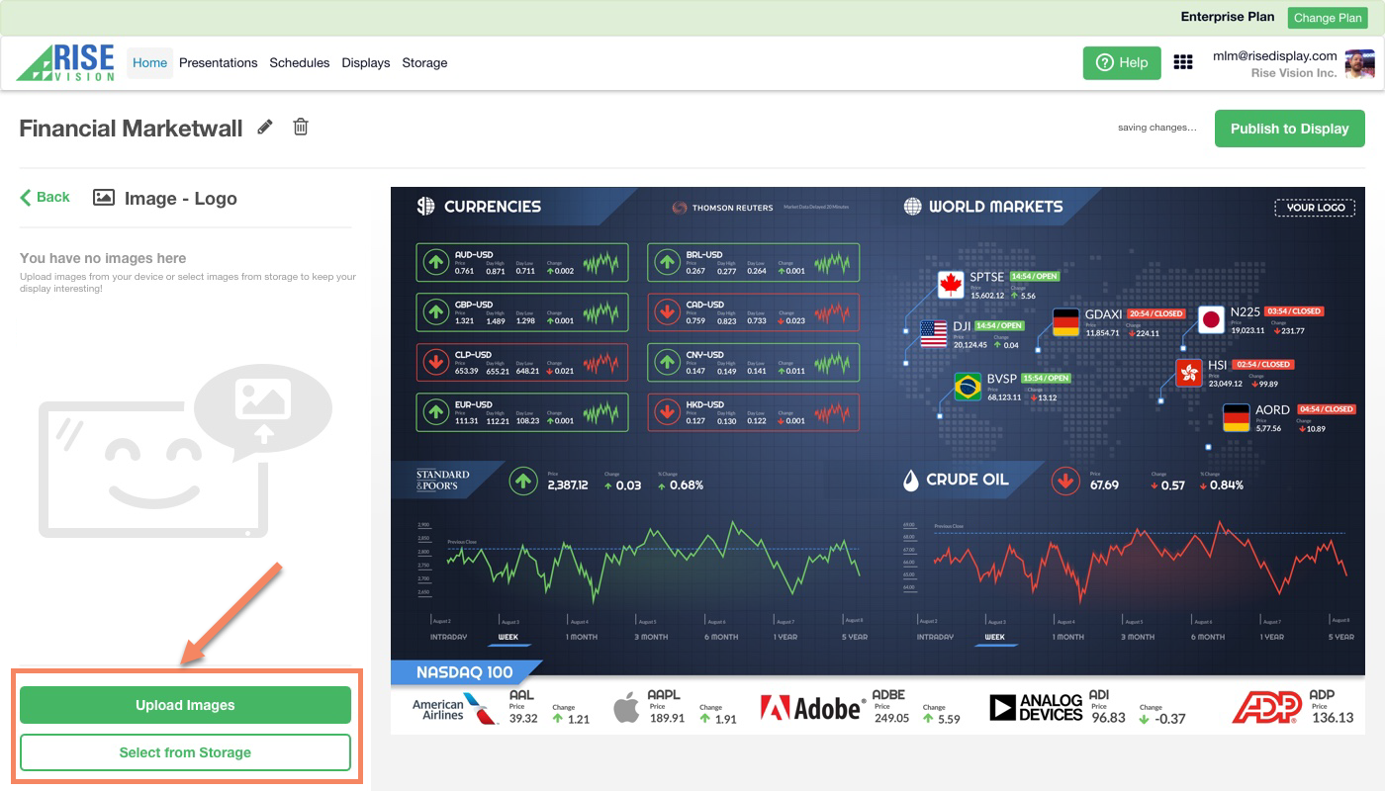Click the flag icon for AORD

point(1236,417)
